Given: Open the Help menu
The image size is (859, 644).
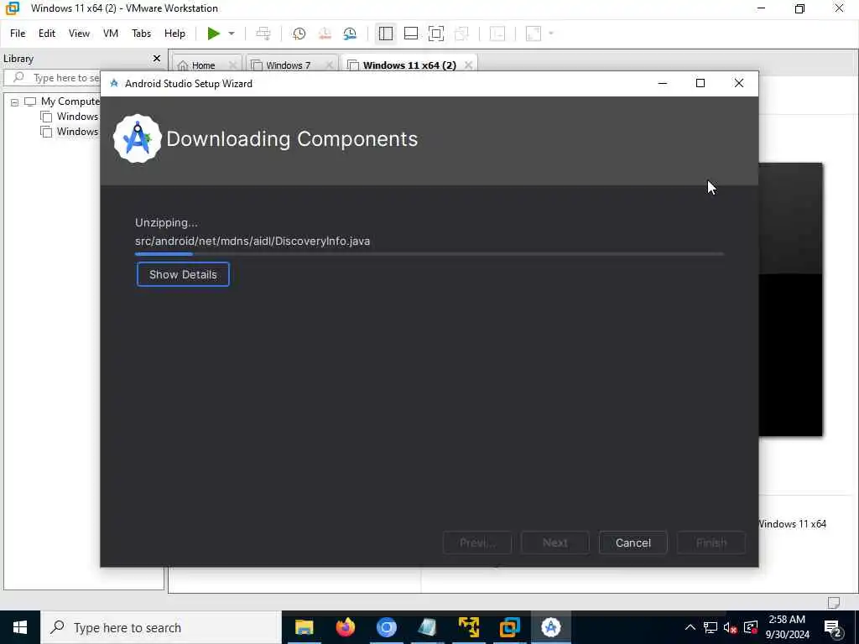Looking at the screenshot, I should coord(174,34).
